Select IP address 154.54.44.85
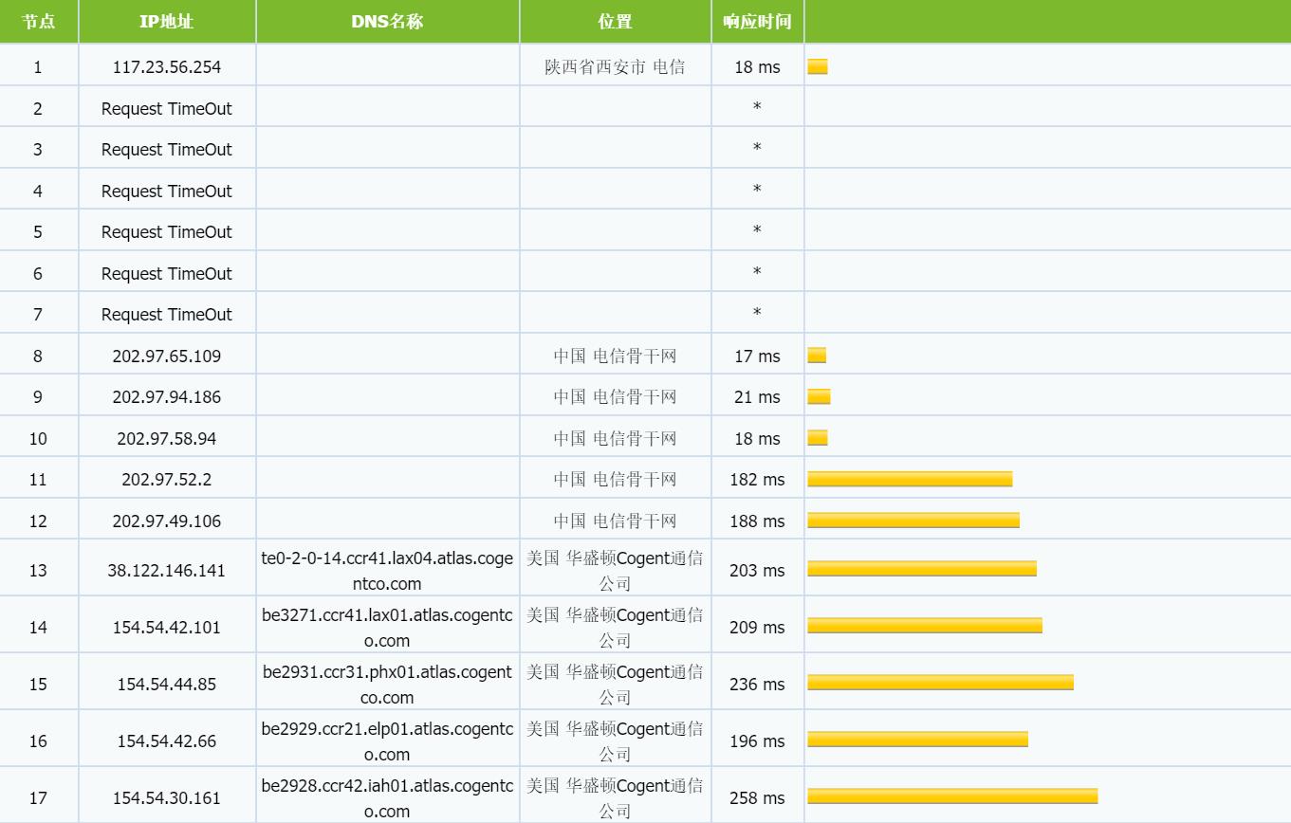 [167, 685]
